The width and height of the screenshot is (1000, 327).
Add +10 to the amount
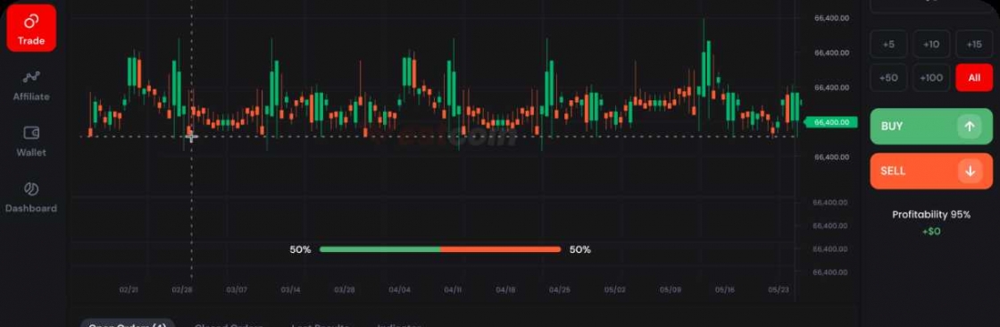coord(931,44)
